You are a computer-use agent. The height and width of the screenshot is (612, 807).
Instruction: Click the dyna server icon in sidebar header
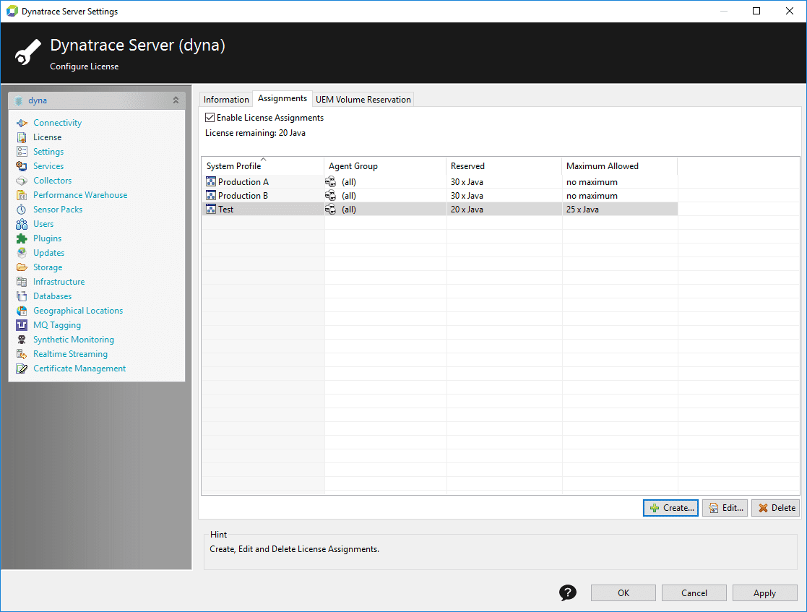point(19,100)
